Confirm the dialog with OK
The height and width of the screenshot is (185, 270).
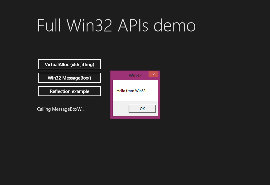(x=142, y=109)
